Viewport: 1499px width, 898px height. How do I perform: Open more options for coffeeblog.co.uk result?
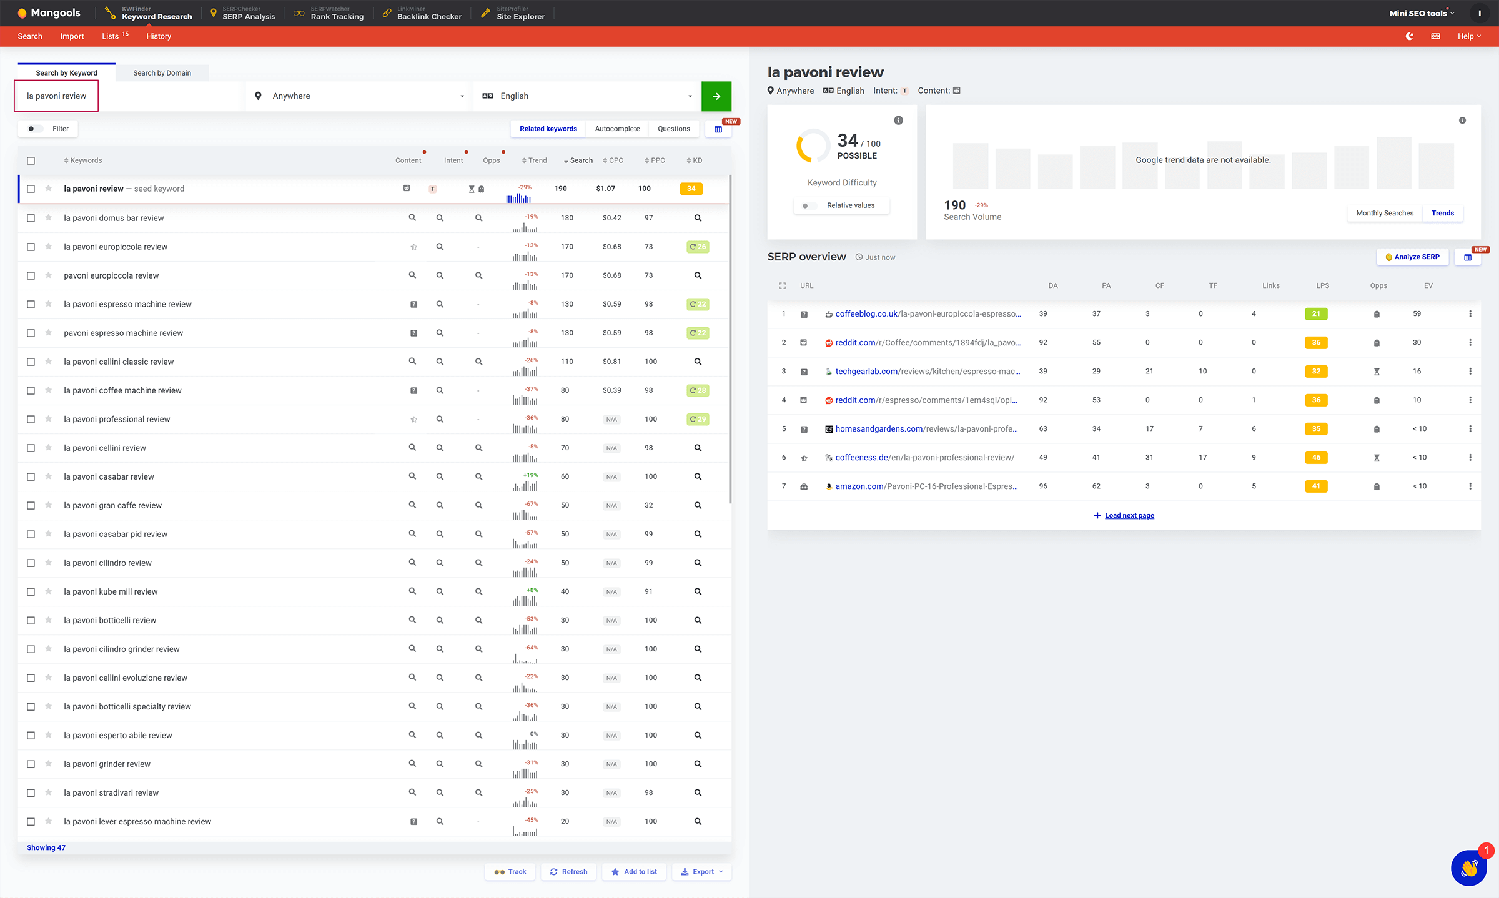[x=1470, y=314]
